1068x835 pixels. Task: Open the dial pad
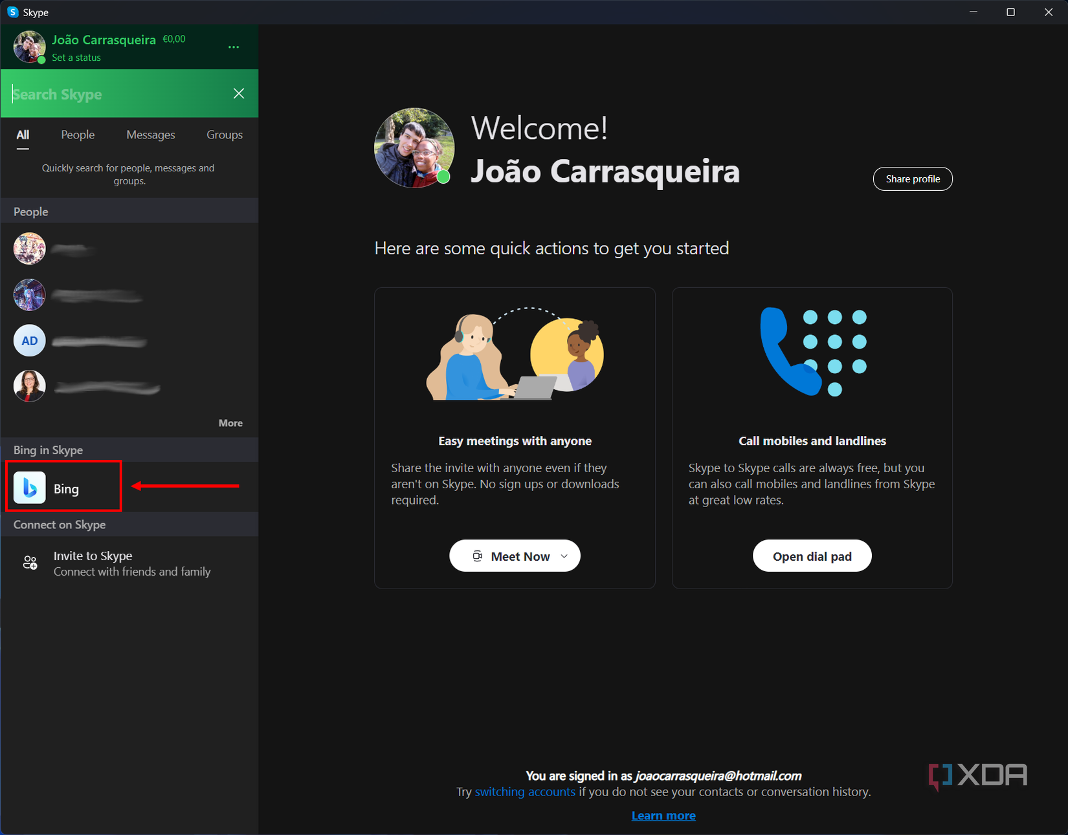pyautogui.click(x=812, y=556)
